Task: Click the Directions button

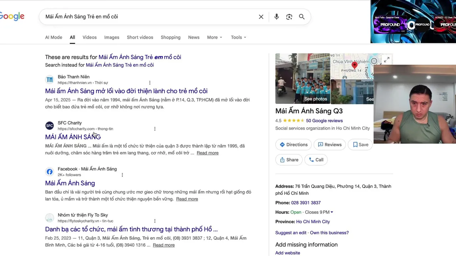Action: pyautogui.click(x=294, y=145)
